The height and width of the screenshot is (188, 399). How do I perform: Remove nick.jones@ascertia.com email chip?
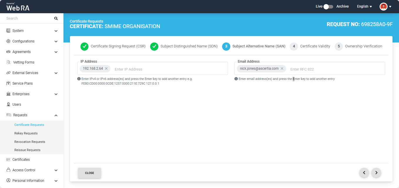282,69
